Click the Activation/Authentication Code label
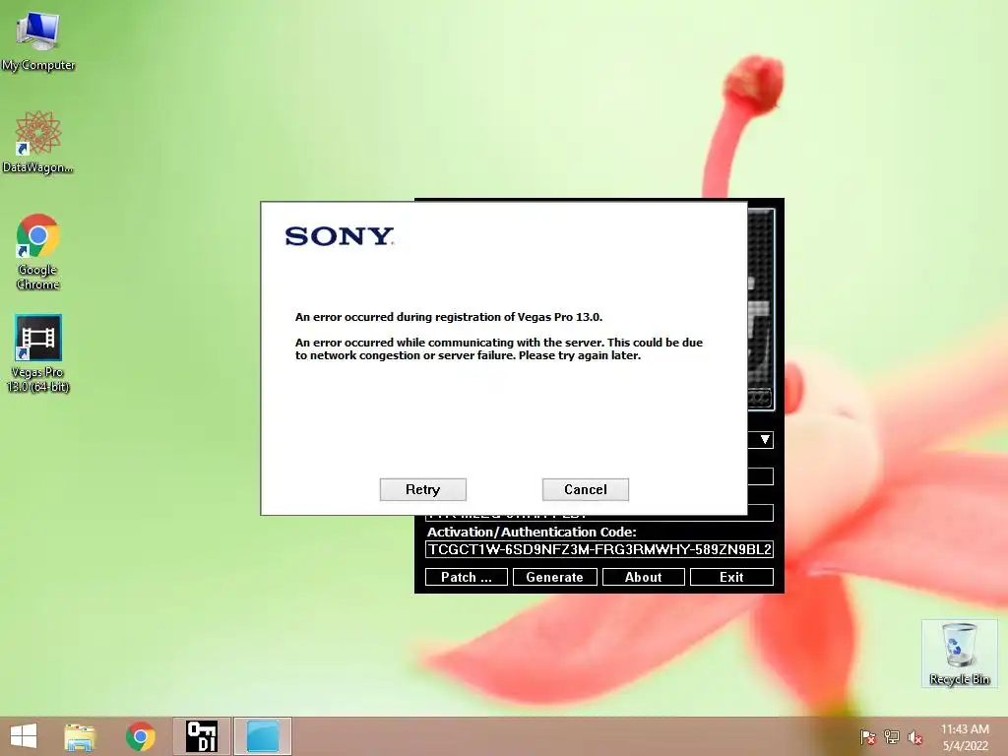Image resolution: width=1008 pixels, height=756 pixels. 532,532
